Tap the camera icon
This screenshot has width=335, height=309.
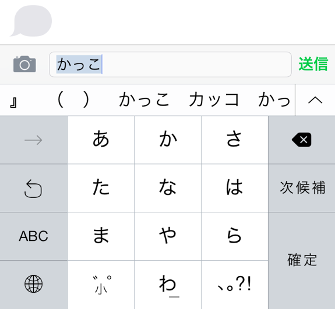[24, 64]
